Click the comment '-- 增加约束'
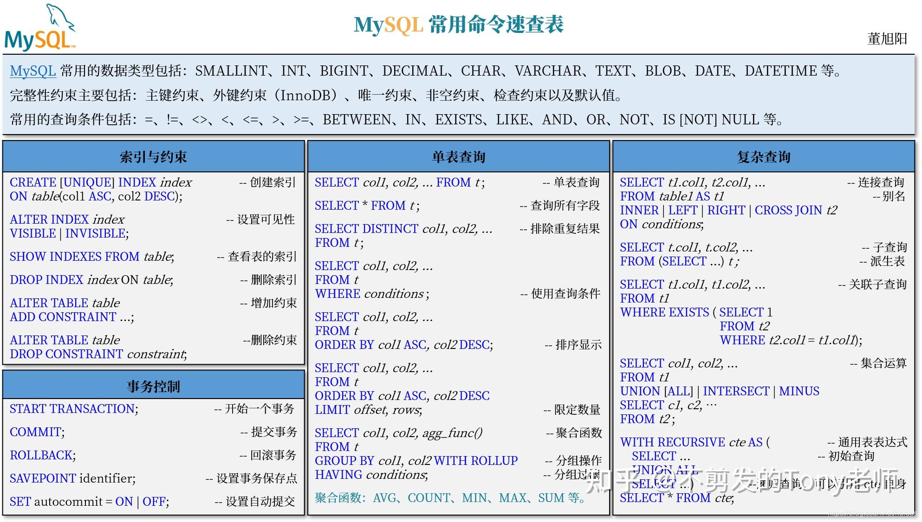Screen dimensions: 922x522 click(268, 303)
